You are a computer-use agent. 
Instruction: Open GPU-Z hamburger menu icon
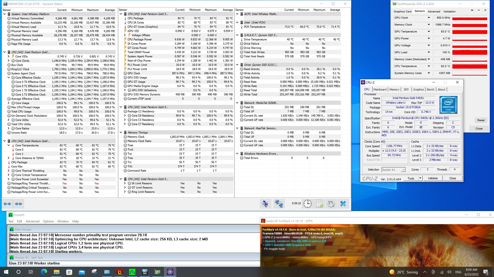pyautogui.click(x=485, y=10)
